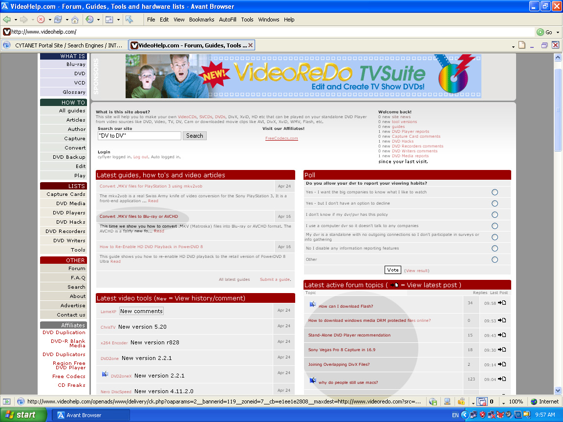The height and width of the screenshot is (422, 563).
Task: Select 'My dvr is a standalone' poll radio
Action: point(495,237)
